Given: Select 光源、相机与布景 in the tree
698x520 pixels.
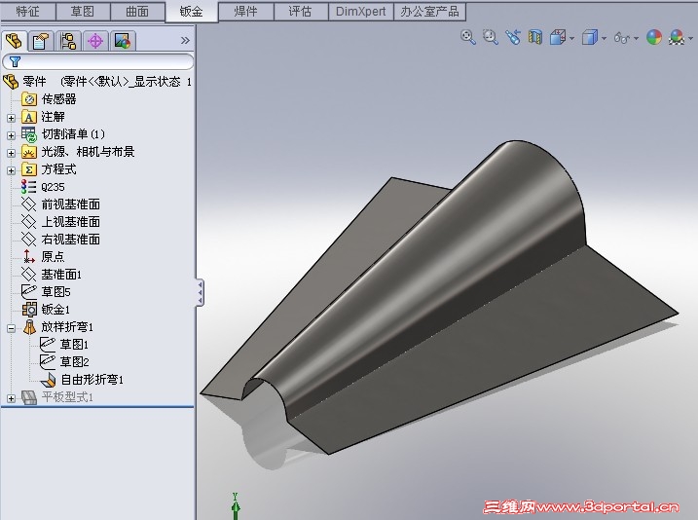Looking at the screenshot, I should (x=88, y=152).
